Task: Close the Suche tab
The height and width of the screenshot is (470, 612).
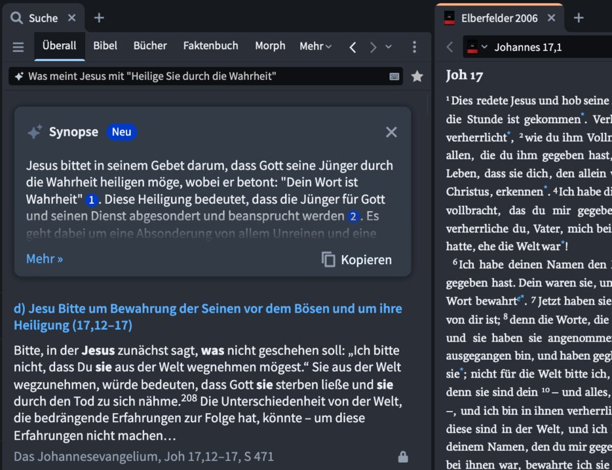Action: coord(72,18)
